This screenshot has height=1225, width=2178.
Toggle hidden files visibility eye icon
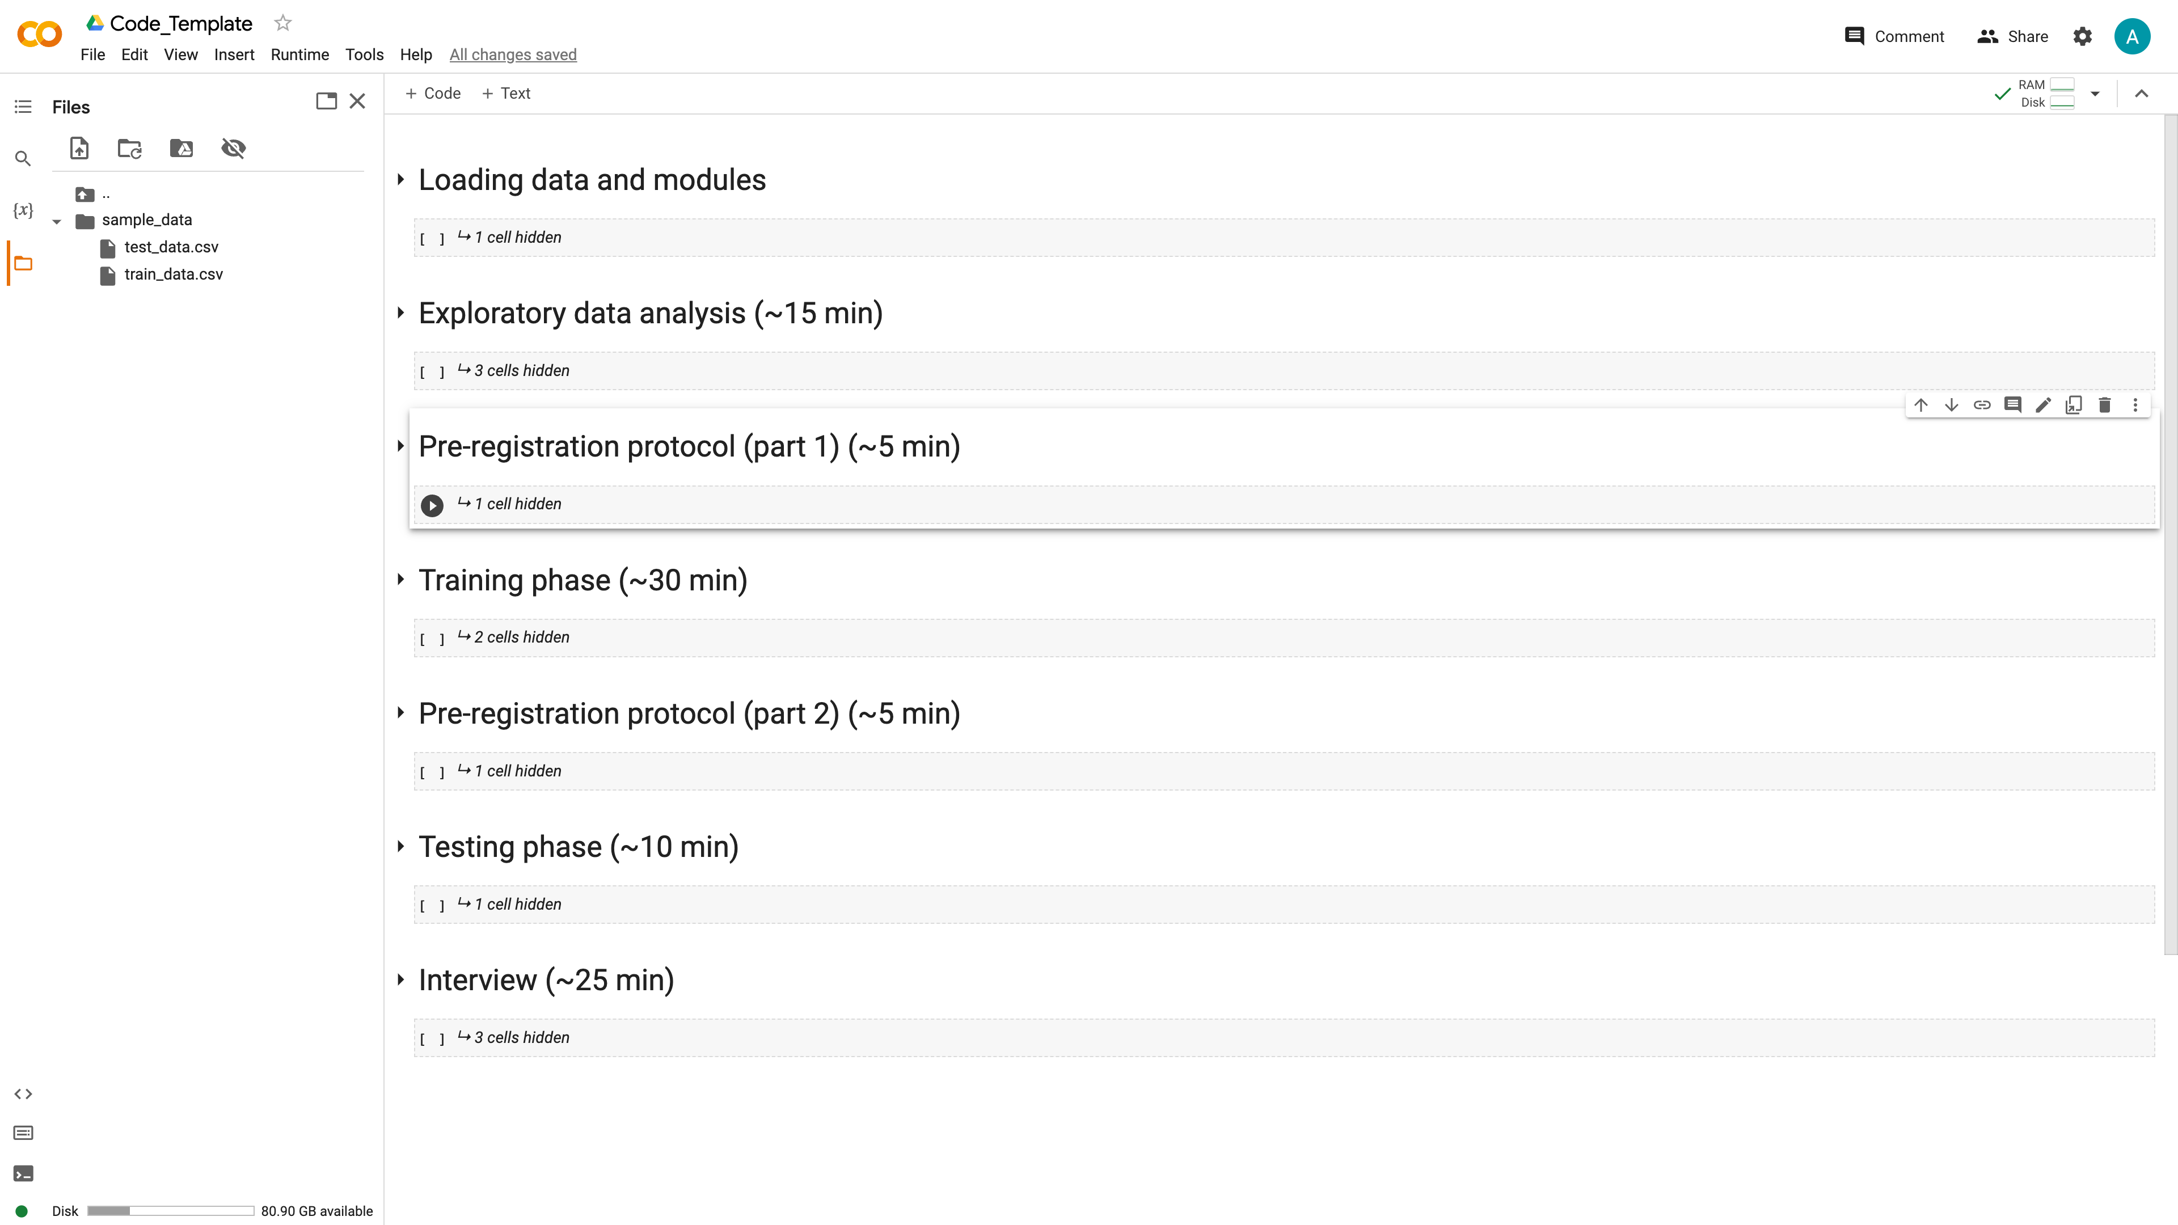pos(233,149)
